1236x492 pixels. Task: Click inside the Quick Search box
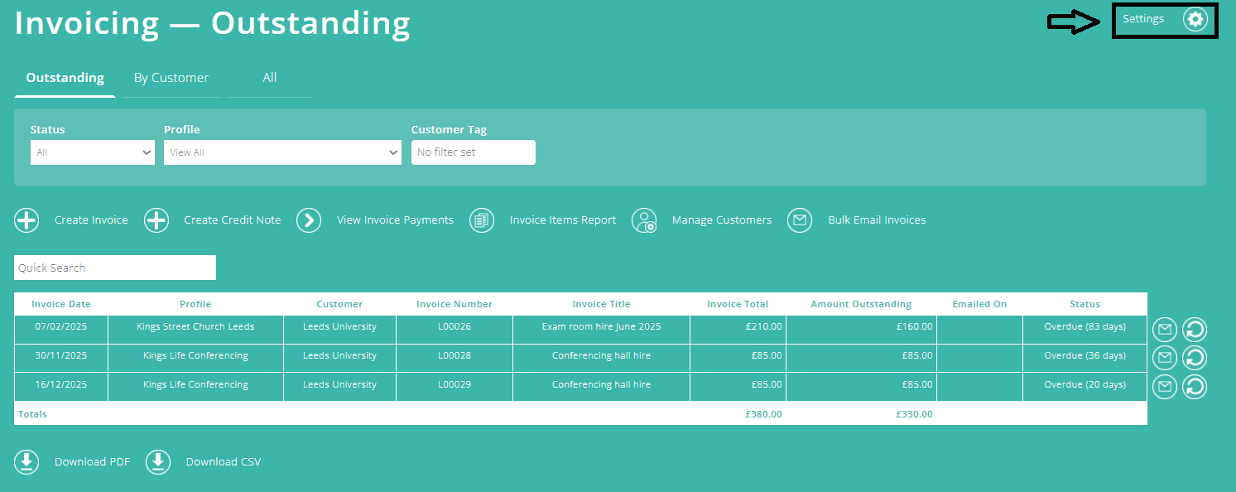[114, 267]
